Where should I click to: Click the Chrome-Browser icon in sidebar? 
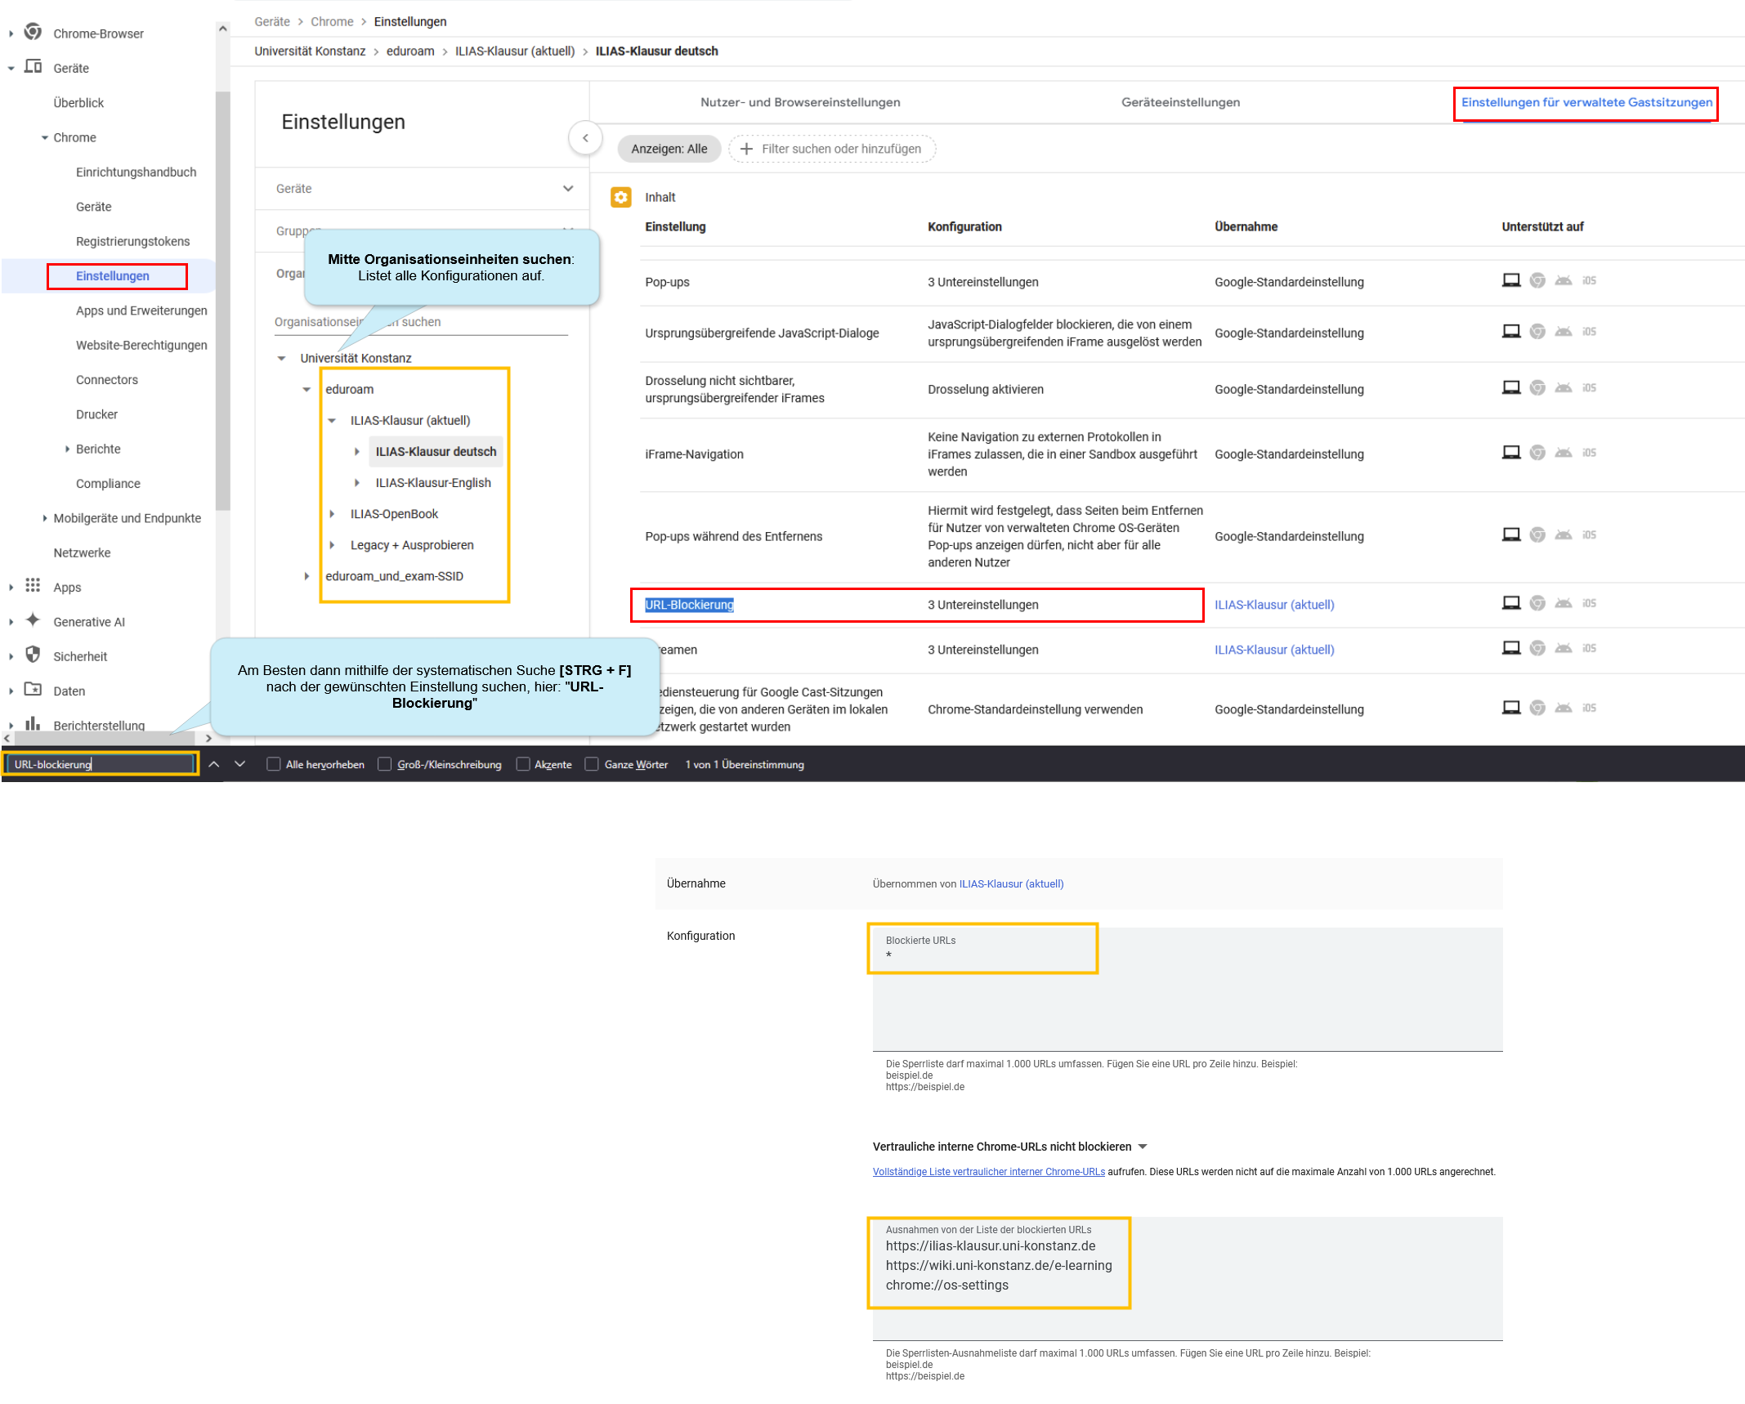(x=33, y=32)
